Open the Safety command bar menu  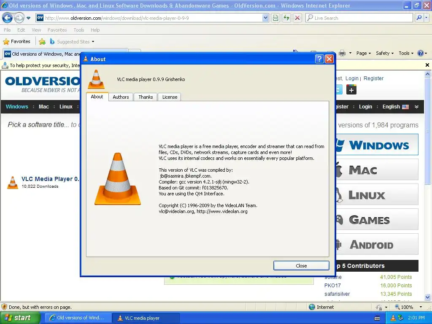pos(385,53)
